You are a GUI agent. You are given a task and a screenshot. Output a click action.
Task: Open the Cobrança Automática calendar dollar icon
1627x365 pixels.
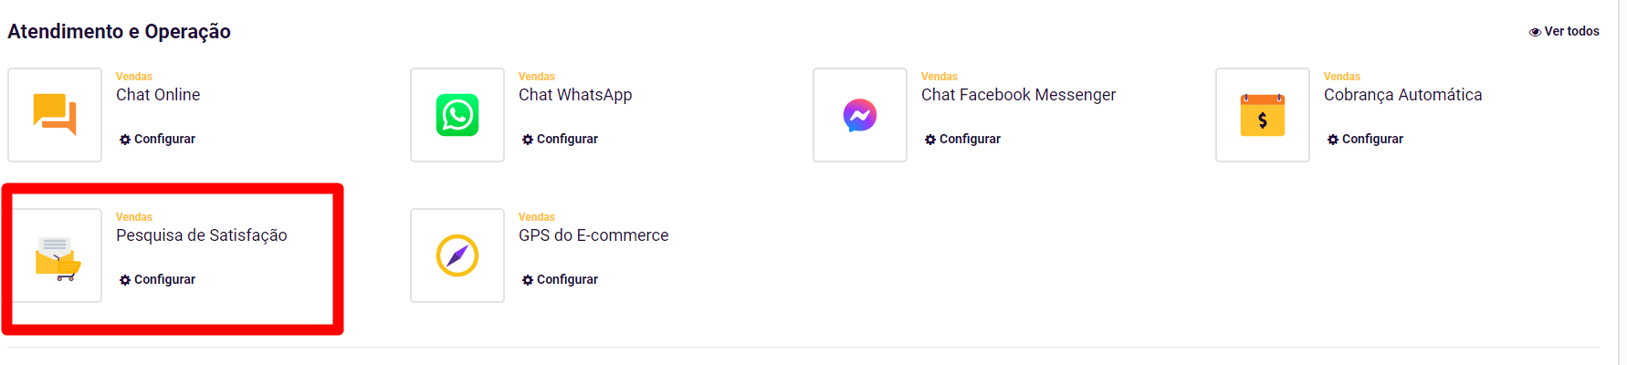click(x=1263, y=115)
